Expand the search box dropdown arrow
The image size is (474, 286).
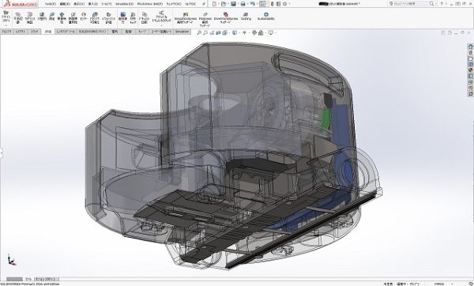[x=436, y=4]
